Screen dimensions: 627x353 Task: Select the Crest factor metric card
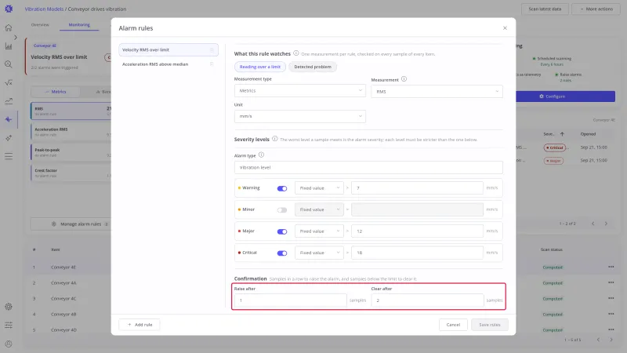[x=71, y=173]
